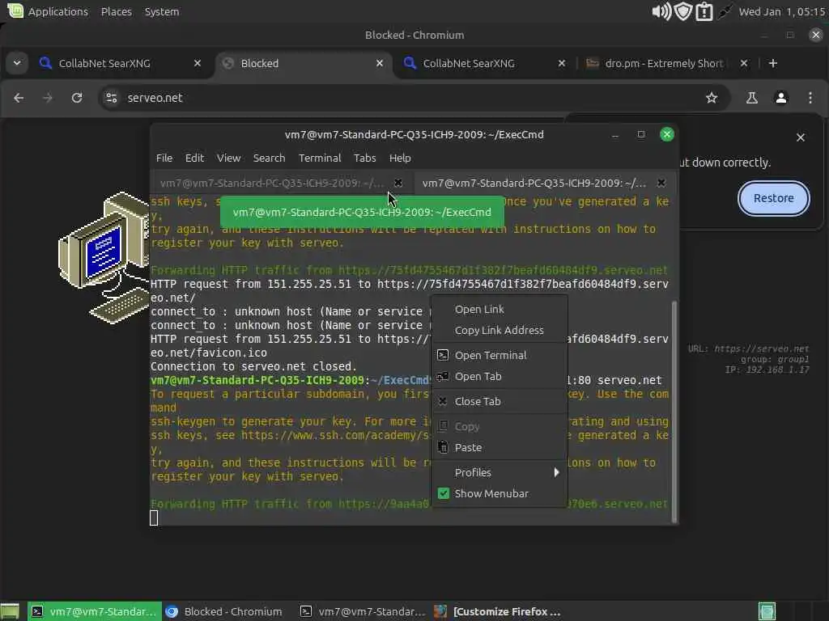Choose Paste in context menu

click(x=499, y=448)
